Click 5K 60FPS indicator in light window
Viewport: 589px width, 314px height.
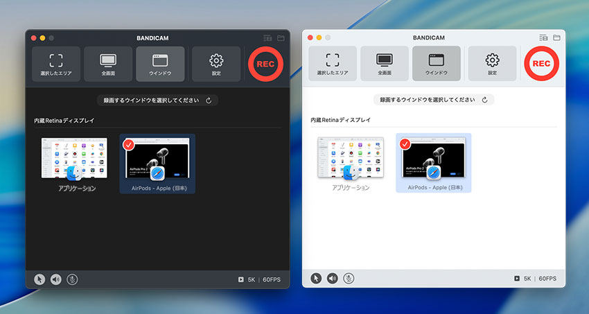(535, 278)
